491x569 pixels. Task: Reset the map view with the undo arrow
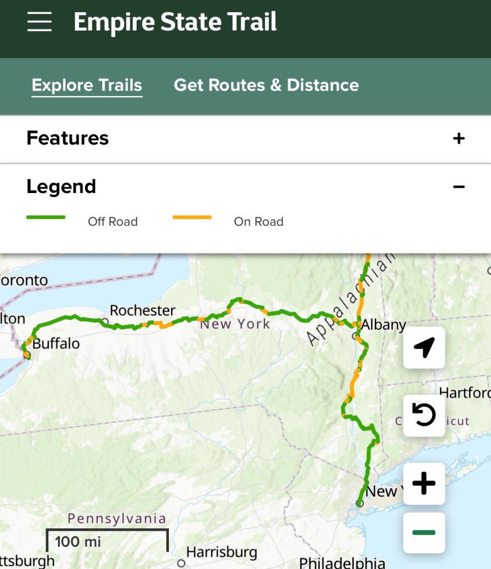pyautogui.click(x=424, y=415)
